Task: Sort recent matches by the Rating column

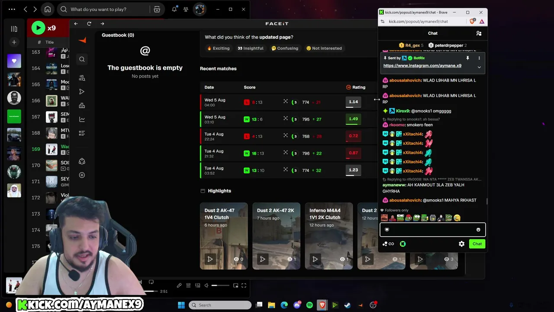Action: (x=356, y=87)
